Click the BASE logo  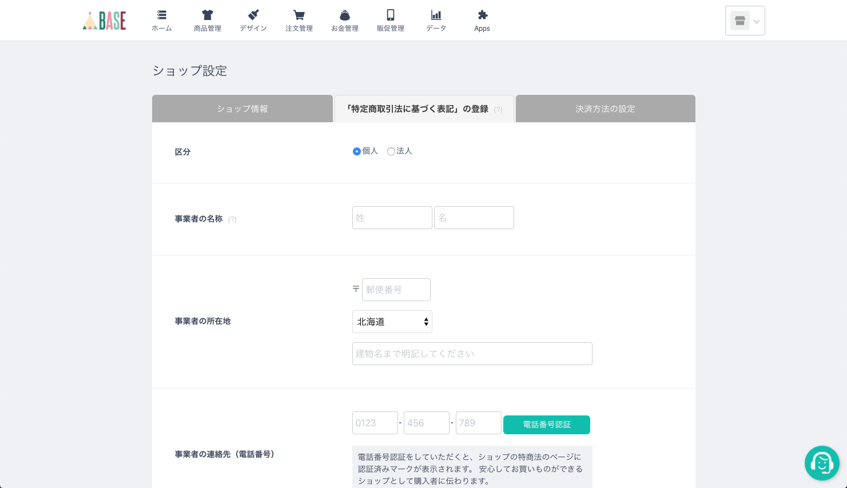point(104,21)
